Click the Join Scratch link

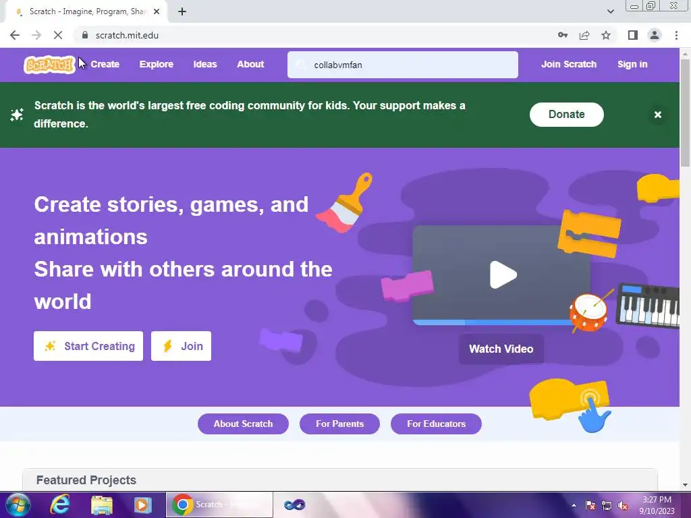click(x=568, y=64)
